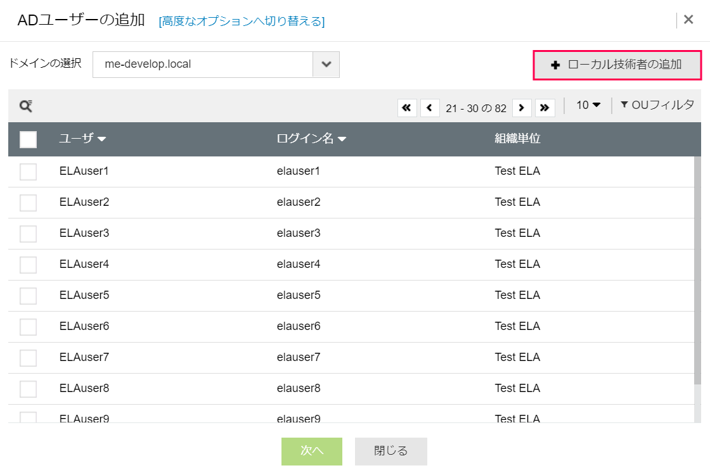Switch to advanced options link
Viewport: 710px width, 475px height.
242,22
